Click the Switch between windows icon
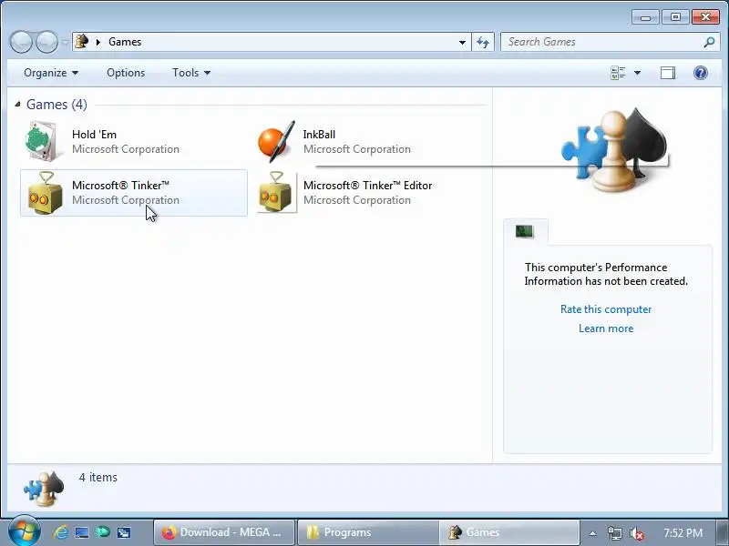This screenshot has width=729, height=546. pyautogui.click(x=123, y=532)
